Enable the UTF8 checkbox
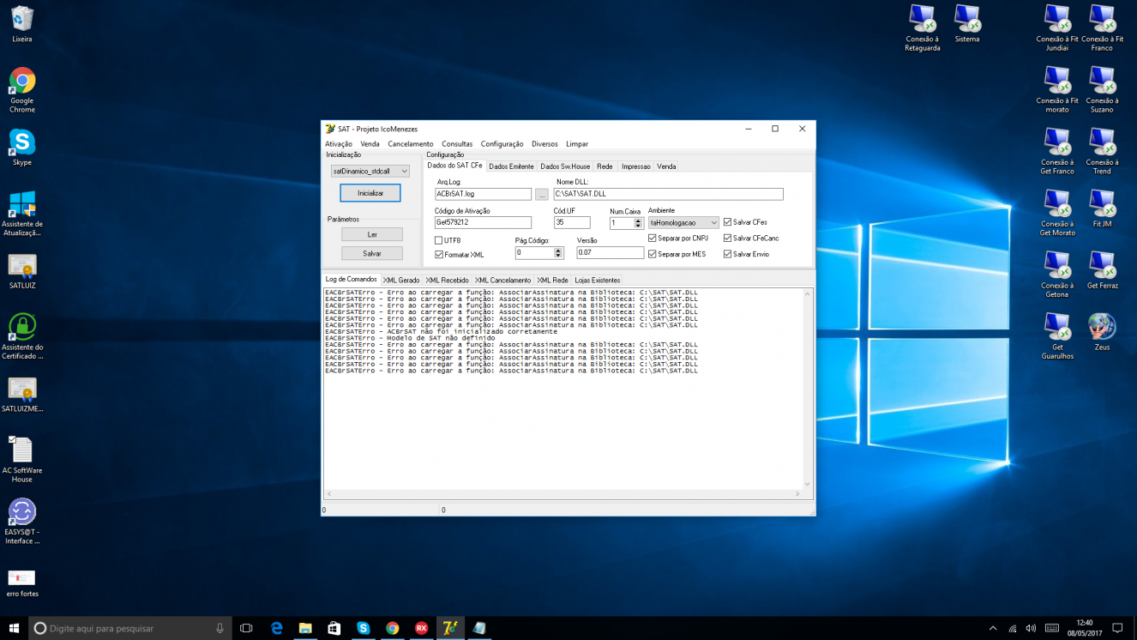 click(439, 241)
